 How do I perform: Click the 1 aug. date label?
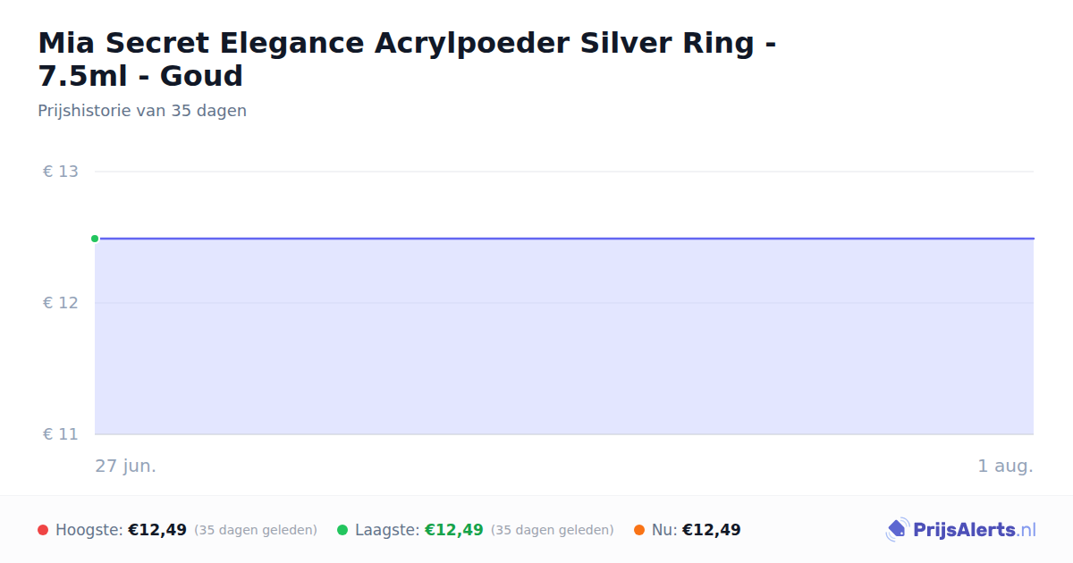(1005, 466)
